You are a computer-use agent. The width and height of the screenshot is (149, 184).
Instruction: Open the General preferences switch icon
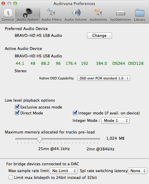pos(8,13)
